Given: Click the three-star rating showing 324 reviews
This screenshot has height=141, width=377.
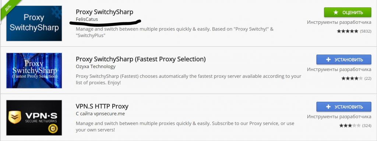Looking at the screenshot, I should click(350, 126).
